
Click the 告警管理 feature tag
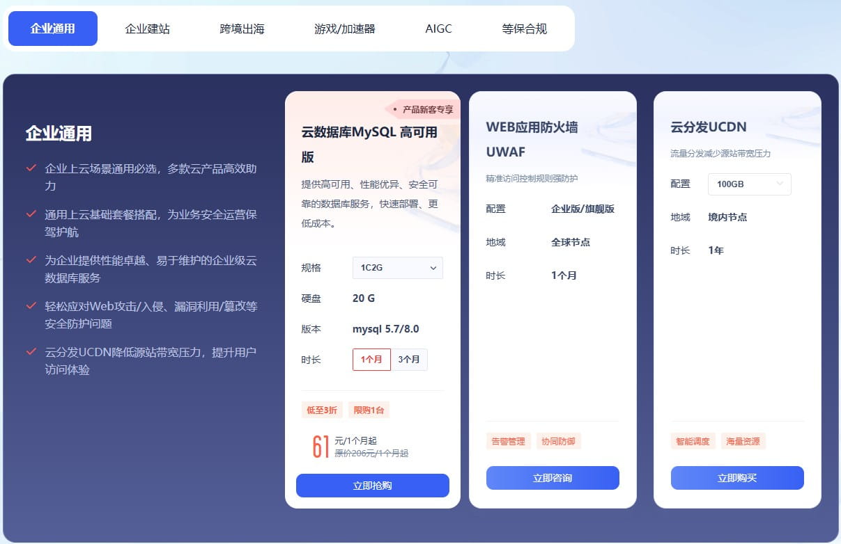click(508, 440)
